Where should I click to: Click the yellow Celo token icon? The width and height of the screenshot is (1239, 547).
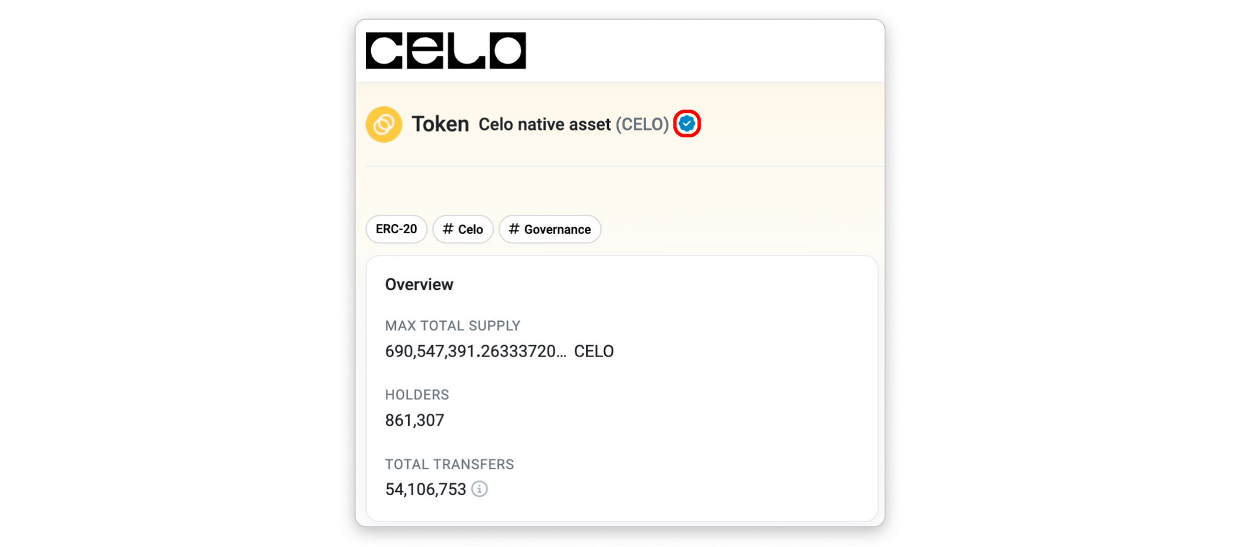(383, 124)
